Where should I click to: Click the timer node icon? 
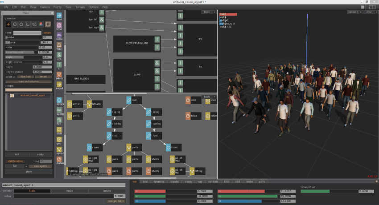(59, 26)
